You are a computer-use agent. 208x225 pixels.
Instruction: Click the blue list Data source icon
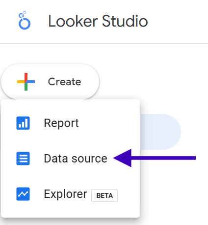pos(23,159)
